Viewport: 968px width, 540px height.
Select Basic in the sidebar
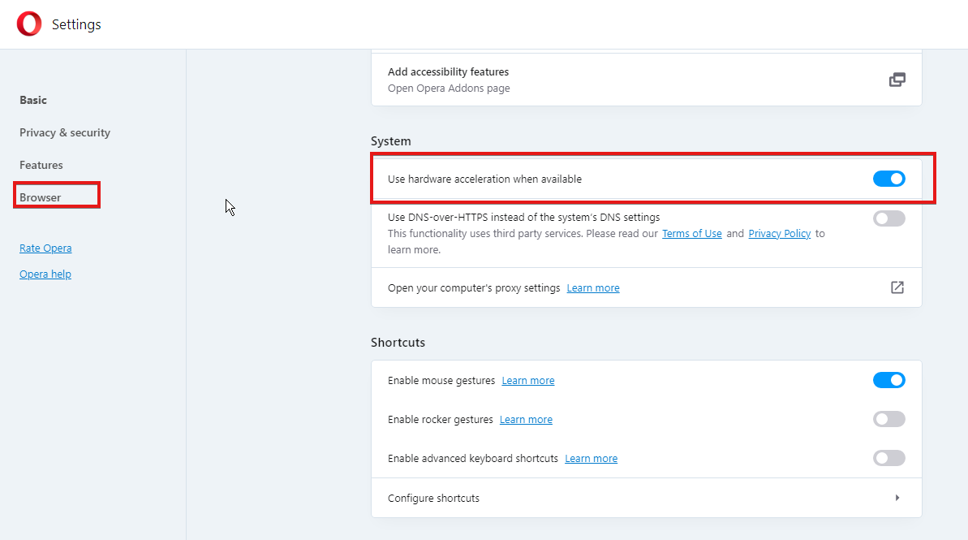(33, 100)
